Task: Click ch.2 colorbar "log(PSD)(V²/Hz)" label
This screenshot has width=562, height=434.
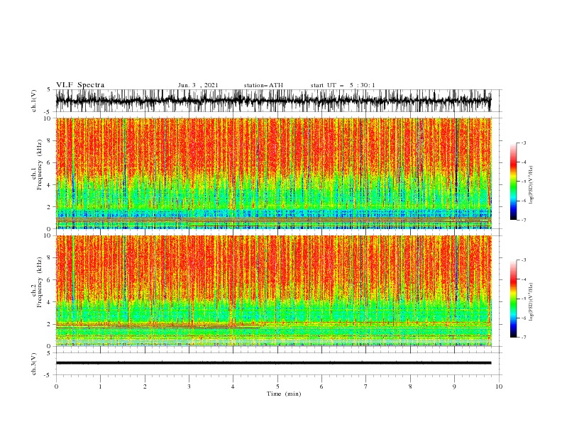Action: 531,302
